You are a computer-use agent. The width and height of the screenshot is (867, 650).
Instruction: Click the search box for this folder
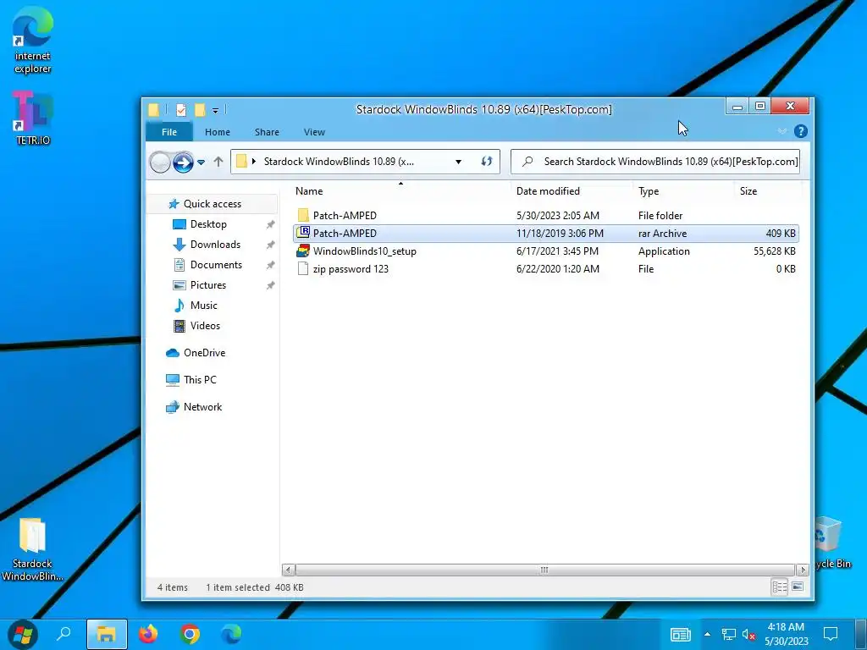click(655, 162)
